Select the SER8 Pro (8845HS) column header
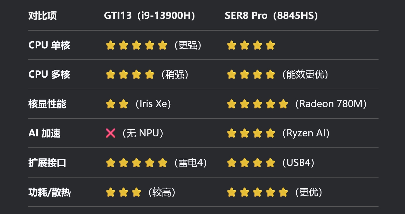This screenshot has height=214, width=405. pyautogui.click(x=271, y=16)
